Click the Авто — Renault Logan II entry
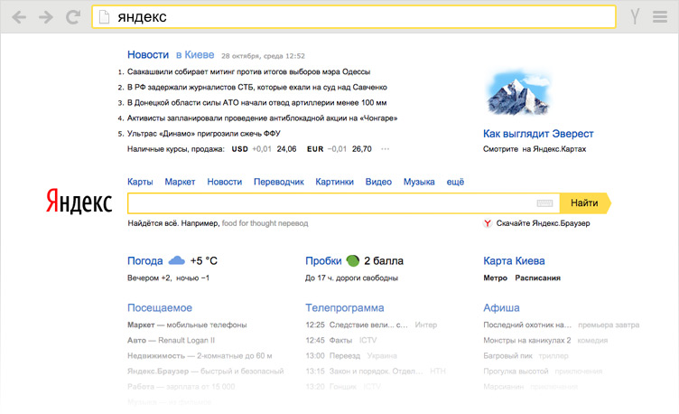 click(171, 340)
